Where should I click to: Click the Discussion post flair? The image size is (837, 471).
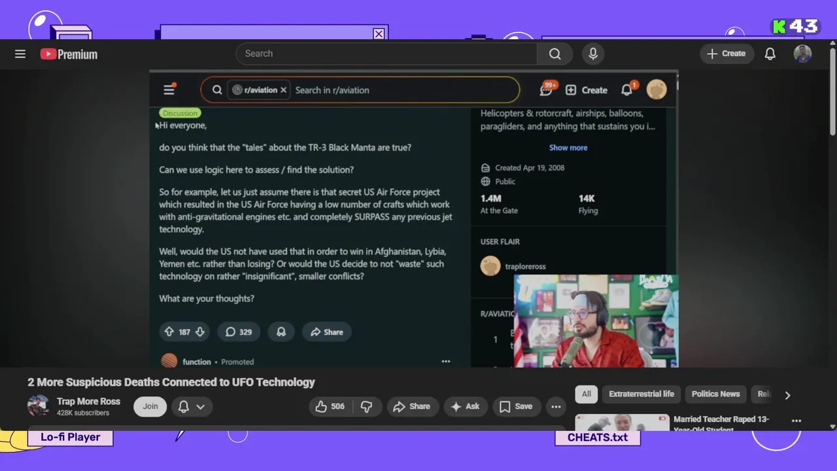[180, 113]
